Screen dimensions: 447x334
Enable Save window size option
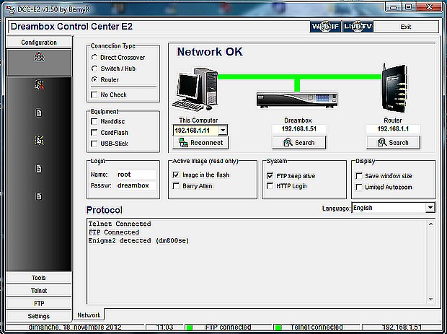pyautogui.click(x=359, y=175)
